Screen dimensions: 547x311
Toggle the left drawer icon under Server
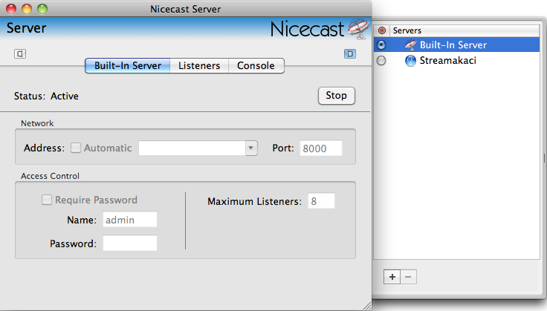tap(20, 53)
